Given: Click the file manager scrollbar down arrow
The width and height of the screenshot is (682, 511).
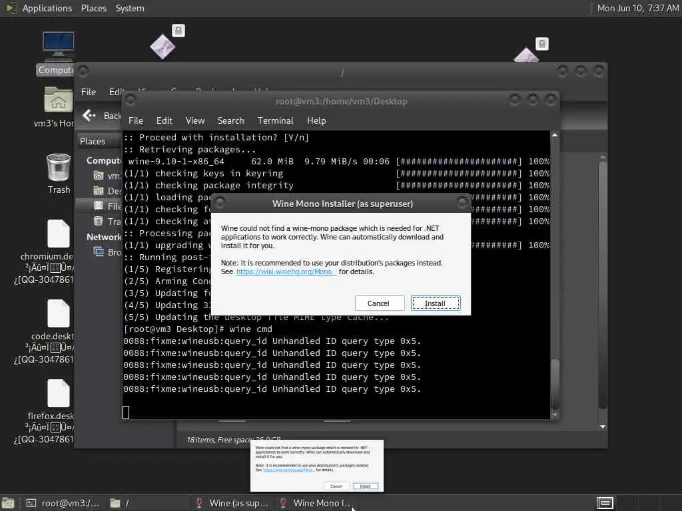Looking at the screenshot, I should [x=602, y=426].
